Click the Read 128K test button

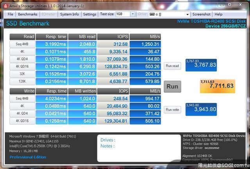[23, 81]
